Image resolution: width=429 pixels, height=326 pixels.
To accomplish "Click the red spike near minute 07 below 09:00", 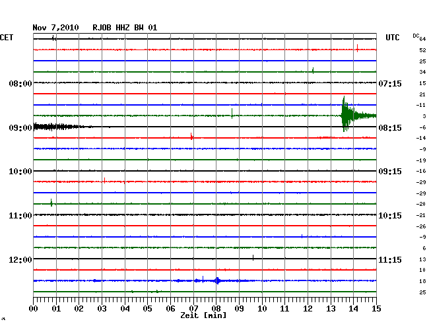I will (192, 137).
